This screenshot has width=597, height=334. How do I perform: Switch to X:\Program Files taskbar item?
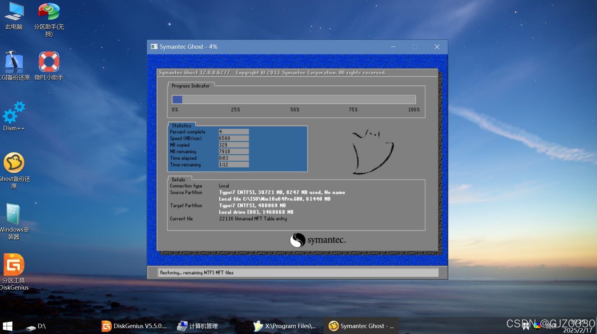pos(284,326)
